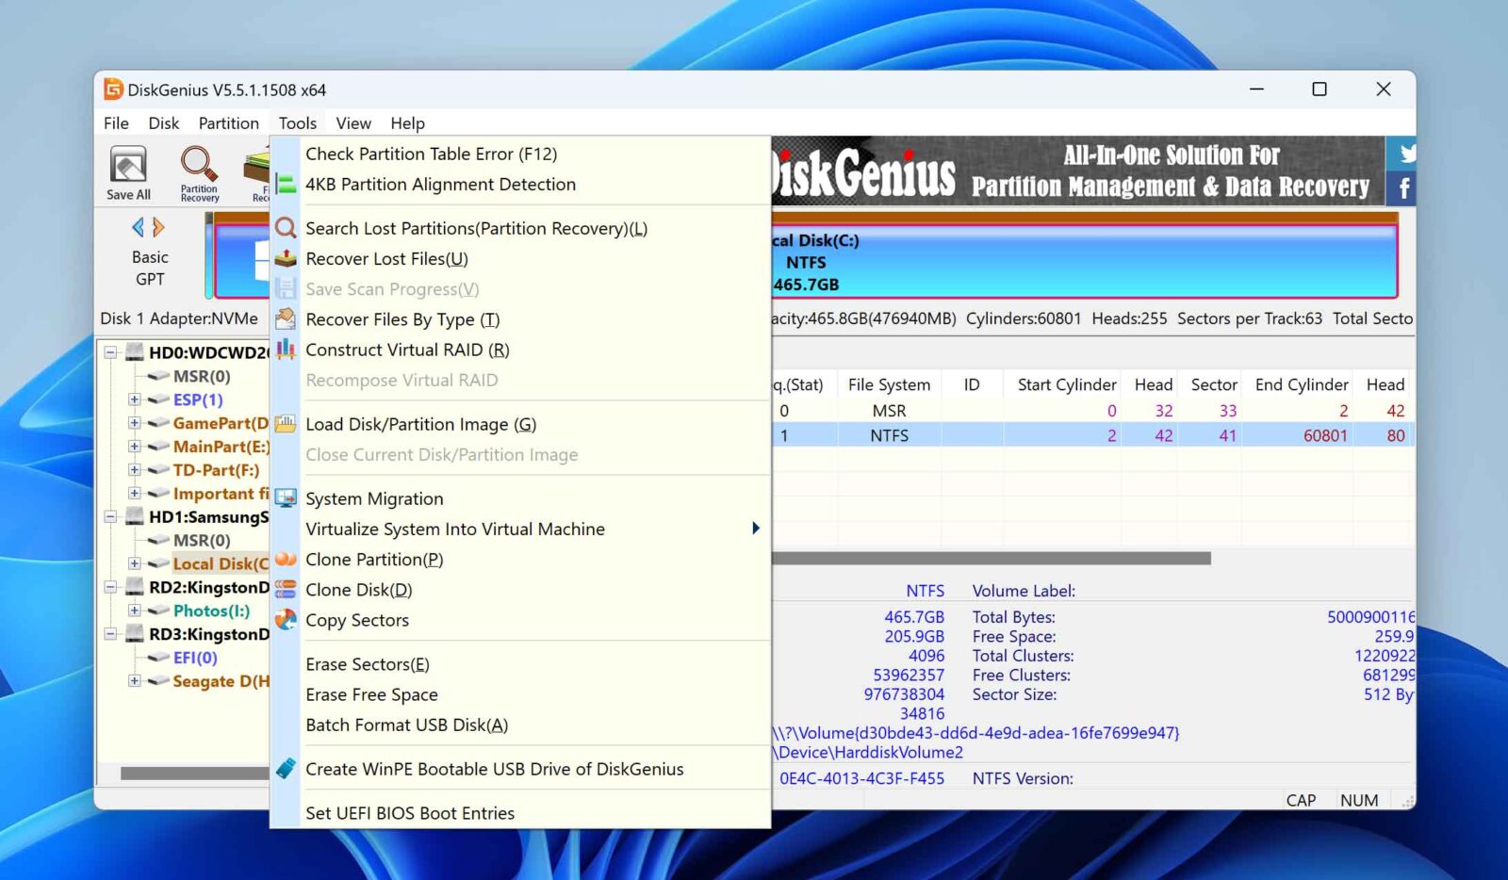Click the Load Disk/Partition Image folder icon
This screenshot has width=1508, height=880.
point(286,424)
